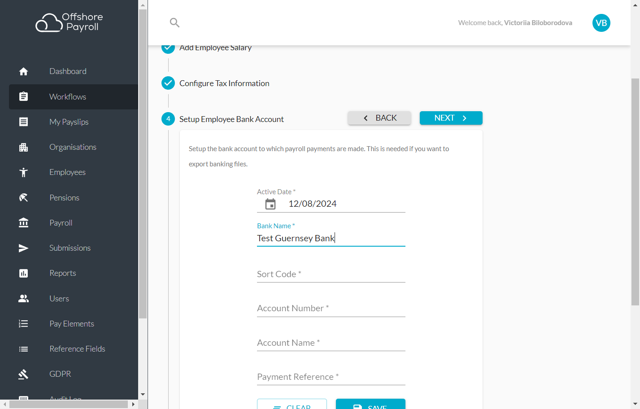Click the Bank Name text field
The image size is (640, 409).
[x=331, y=238]
